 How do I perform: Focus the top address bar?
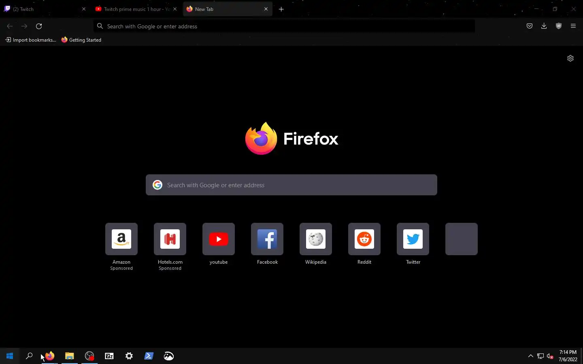tap(284, 26)
